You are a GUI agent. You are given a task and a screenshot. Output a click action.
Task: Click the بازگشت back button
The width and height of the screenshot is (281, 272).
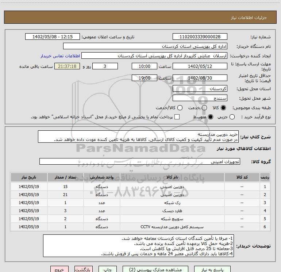84,269
